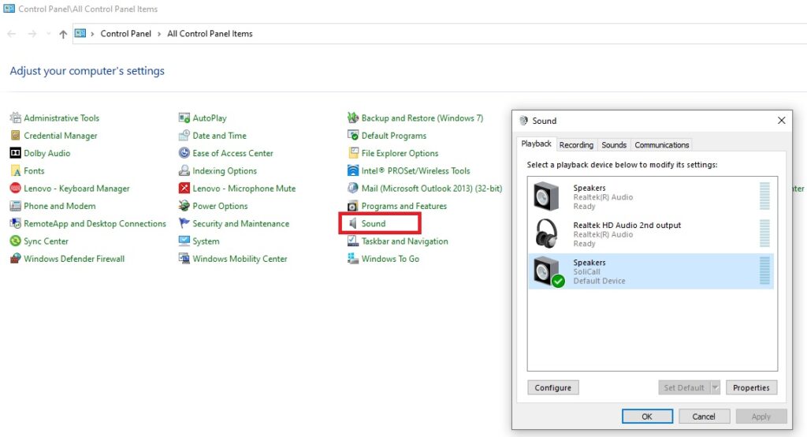Open Security and Maintenance flag icon
This screenshot has height=437, width=807.
tap(184, 223)
